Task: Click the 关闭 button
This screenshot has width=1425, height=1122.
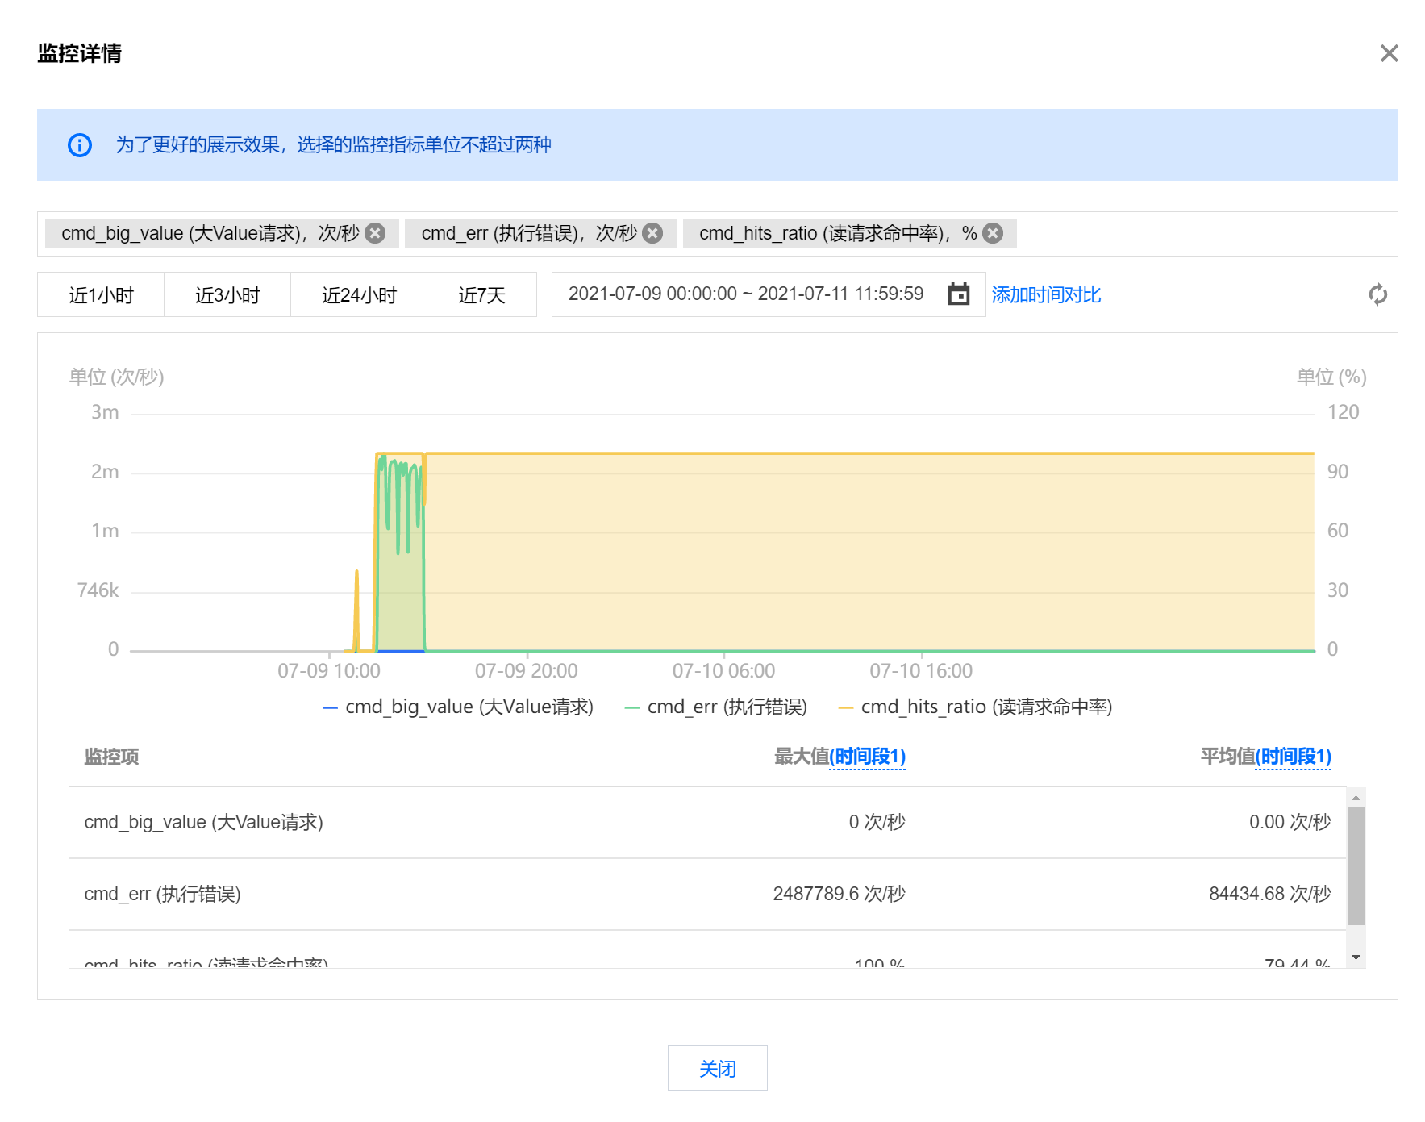Action: coord(717,1068)
